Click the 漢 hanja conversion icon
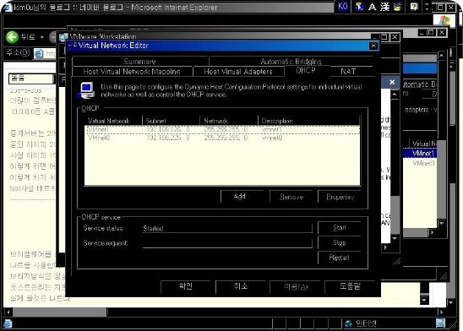463x331 pixels. (384, 7)
